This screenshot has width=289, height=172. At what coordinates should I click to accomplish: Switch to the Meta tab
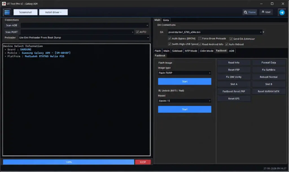[166, 20]
